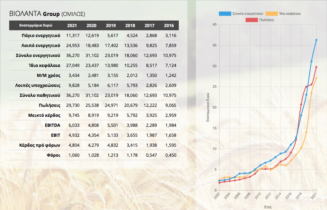
Task: Click the Ίδια κεφάλαια legend label
Action: point(290,14)
